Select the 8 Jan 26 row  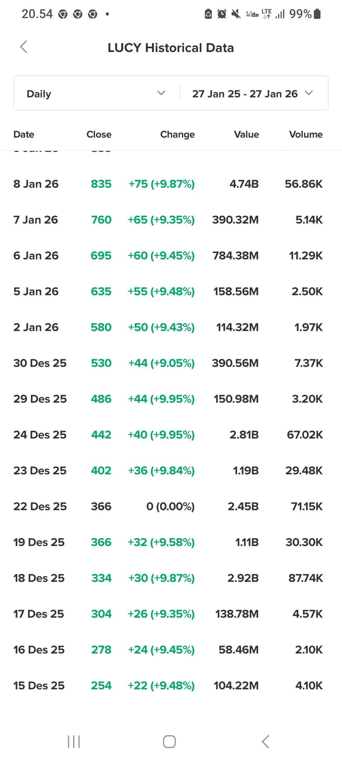168,184
